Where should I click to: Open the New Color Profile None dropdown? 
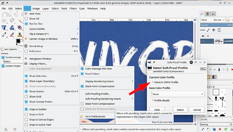pyautogui.click(x=178, y=94)
